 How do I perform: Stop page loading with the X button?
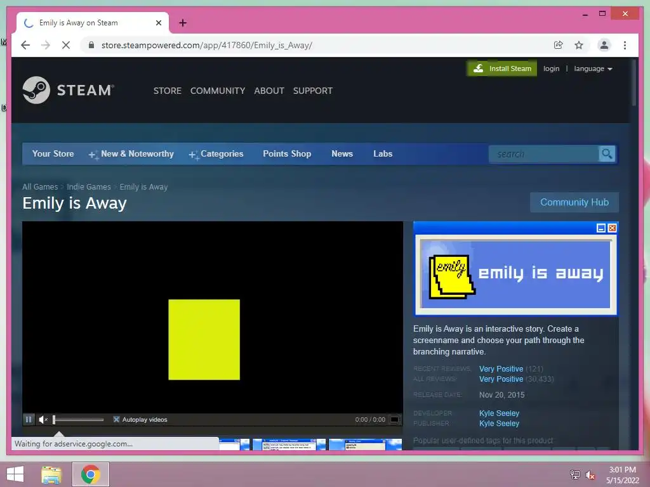click(66, 45)
